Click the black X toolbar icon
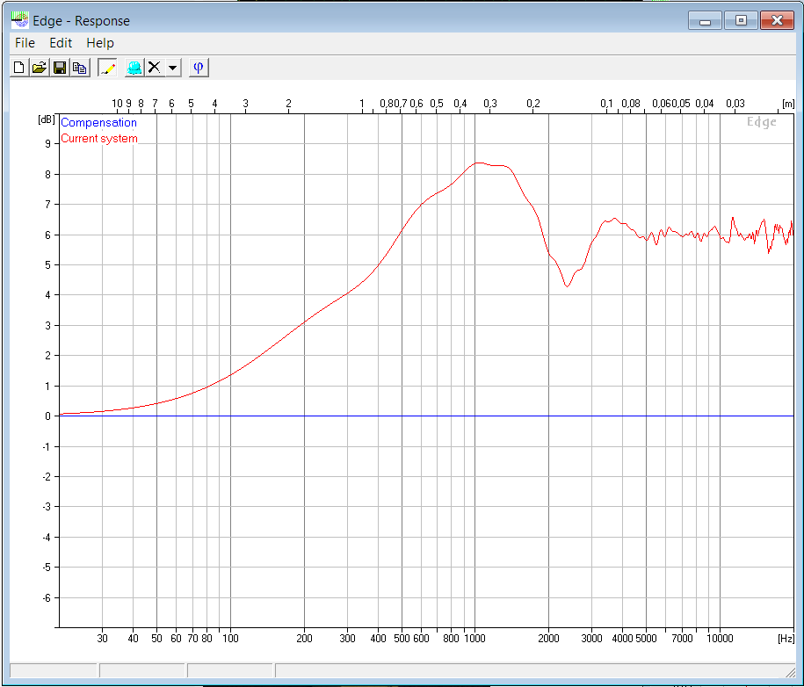This screenshot has height=687, width=804. tap(155, 68)
